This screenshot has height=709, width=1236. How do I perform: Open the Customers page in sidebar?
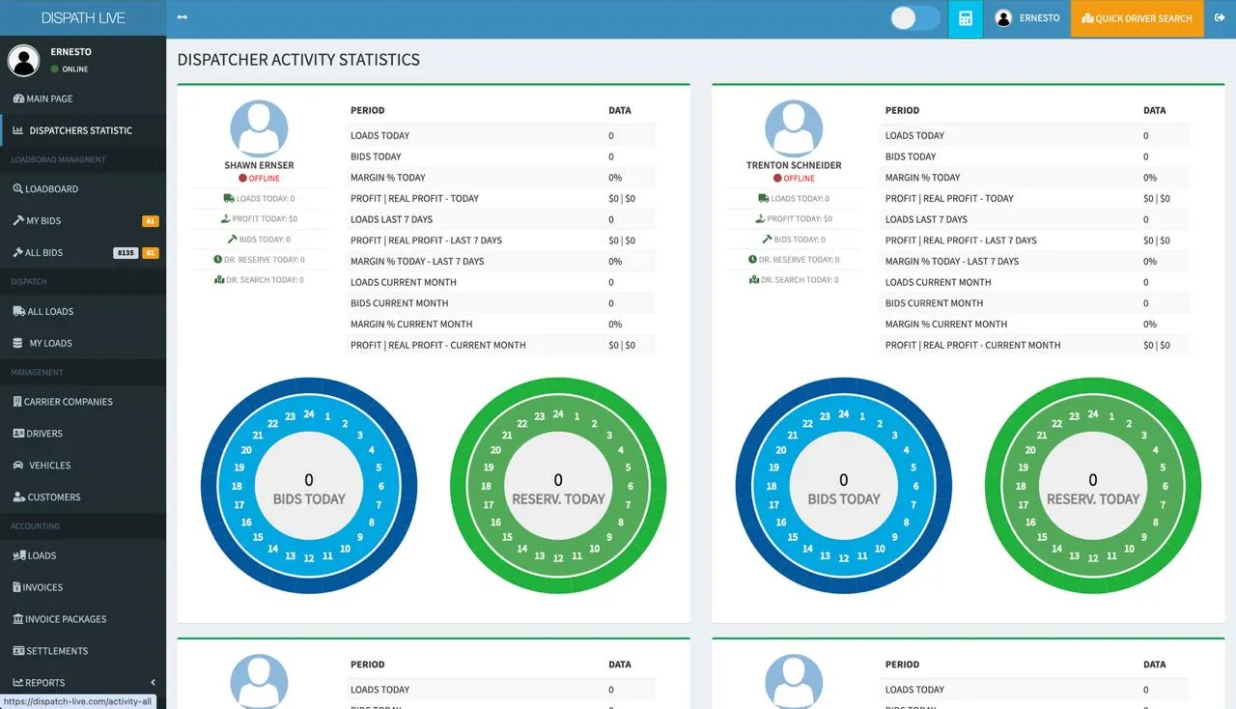54,497
